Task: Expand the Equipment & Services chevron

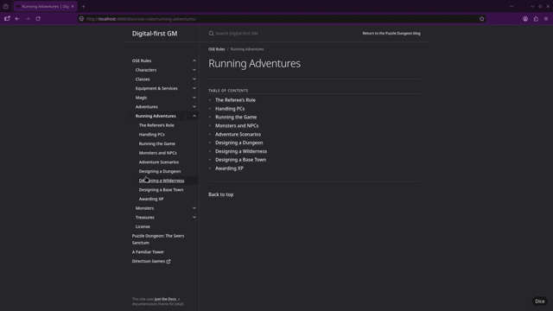Action: 194,88
